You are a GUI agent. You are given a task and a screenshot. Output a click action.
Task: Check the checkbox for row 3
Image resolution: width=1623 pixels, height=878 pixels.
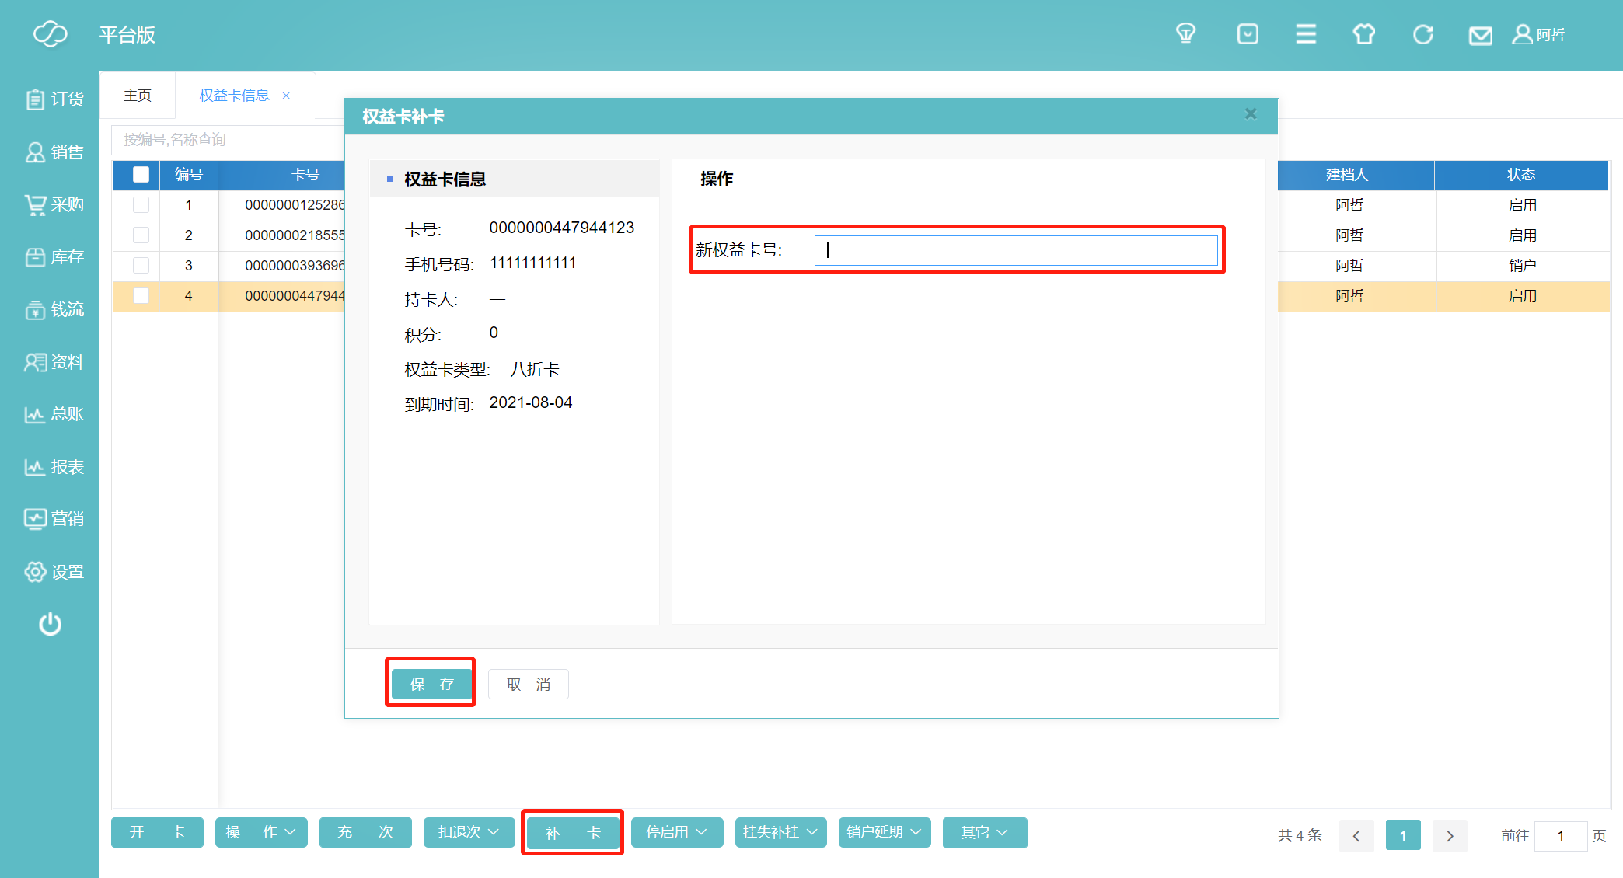click(x=141, y=266)
